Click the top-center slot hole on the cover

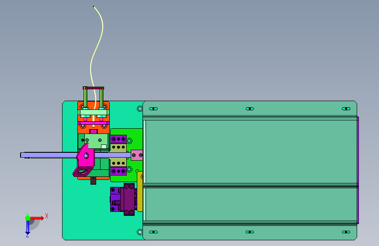pos(250,109)
